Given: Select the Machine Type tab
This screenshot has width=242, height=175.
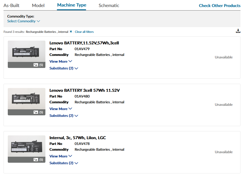Looking at the screenshot, I should [x=71, y=5].
